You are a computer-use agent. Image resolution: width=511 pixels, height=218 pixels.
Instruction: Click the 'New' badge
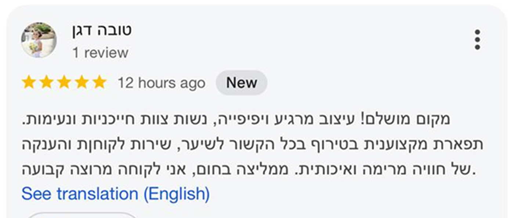point(241,83)
